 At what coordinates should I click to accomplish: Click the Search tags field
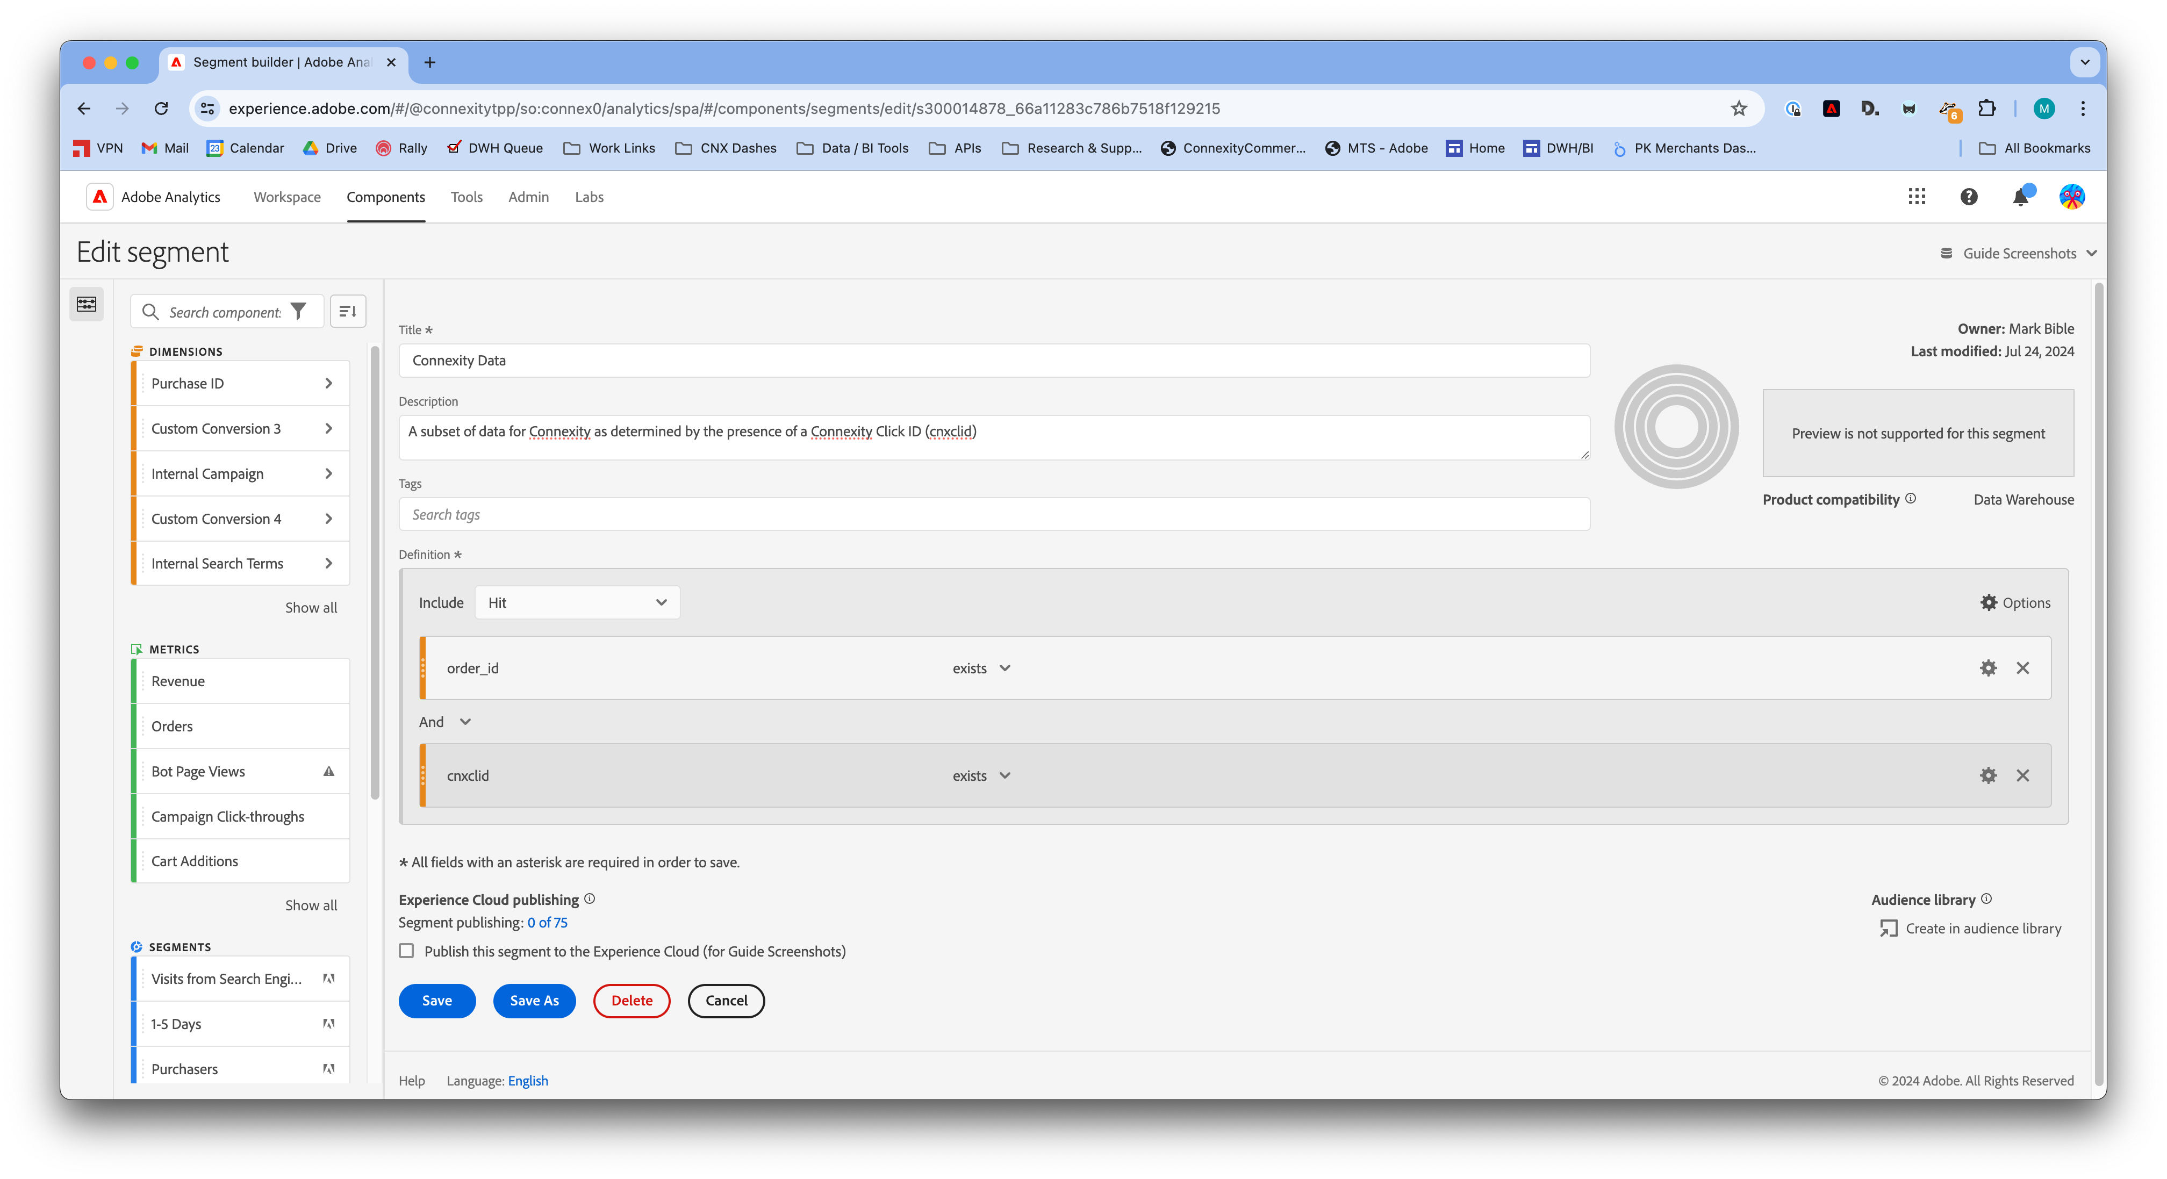[x=994, y=514]
